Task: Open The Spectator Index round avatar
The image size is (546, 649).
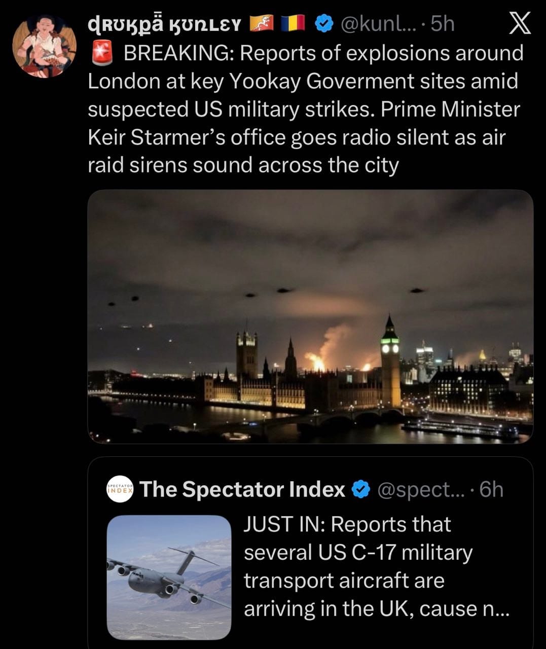Action: 120,489
